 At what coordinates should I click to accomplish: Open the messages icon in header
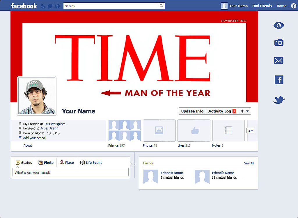50,6
